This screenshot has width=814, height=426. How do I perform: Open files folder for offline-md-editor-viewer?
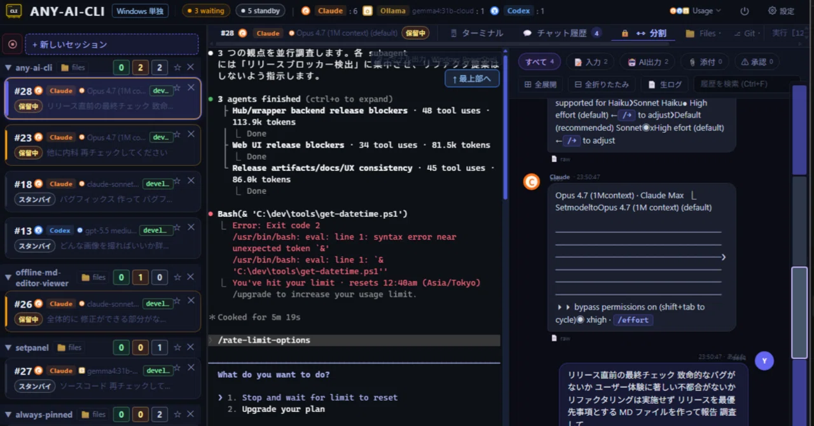click(93, 277)
